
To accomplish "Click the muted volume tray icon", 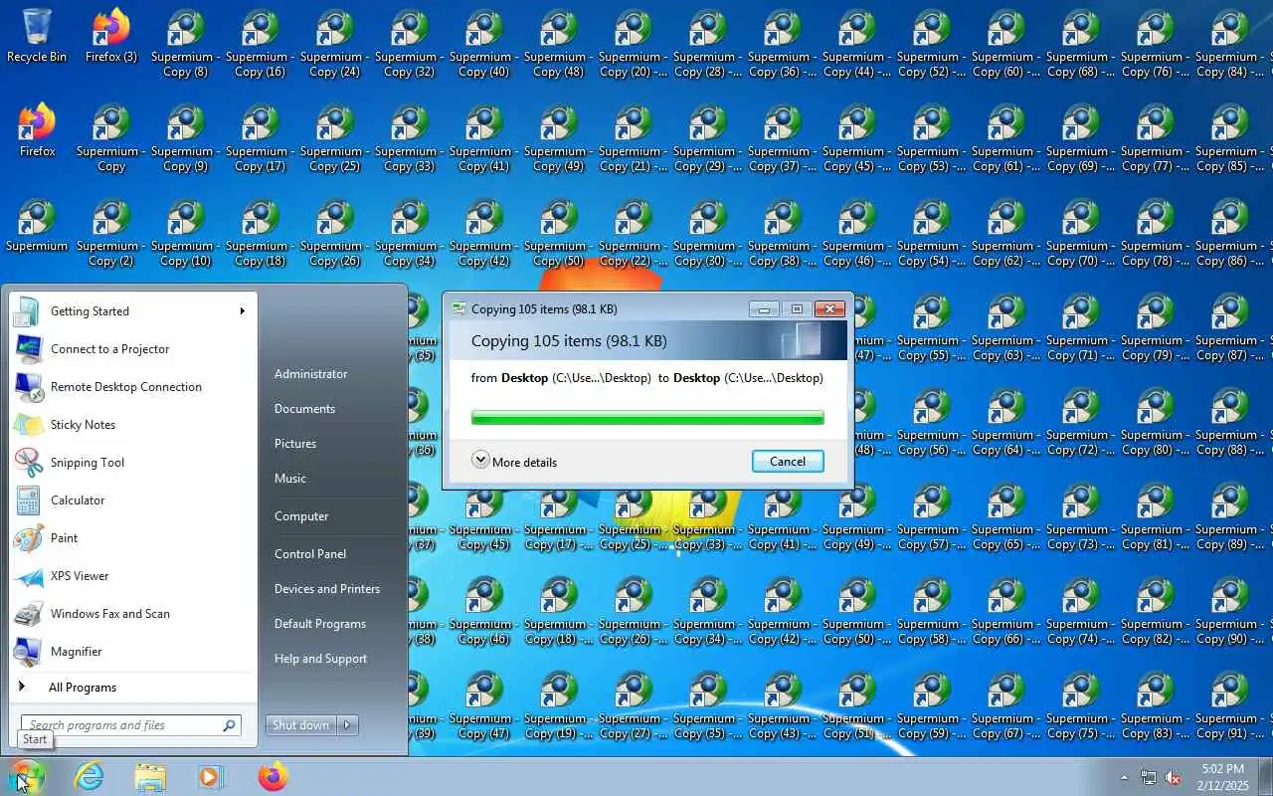I will click(1174, 777).
